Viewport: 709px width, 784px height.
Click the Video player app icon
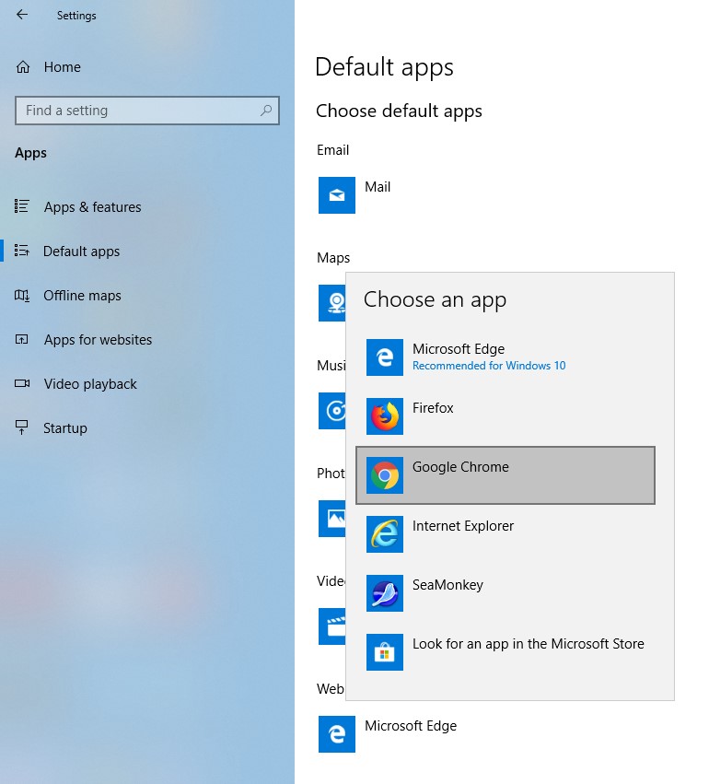332,626
